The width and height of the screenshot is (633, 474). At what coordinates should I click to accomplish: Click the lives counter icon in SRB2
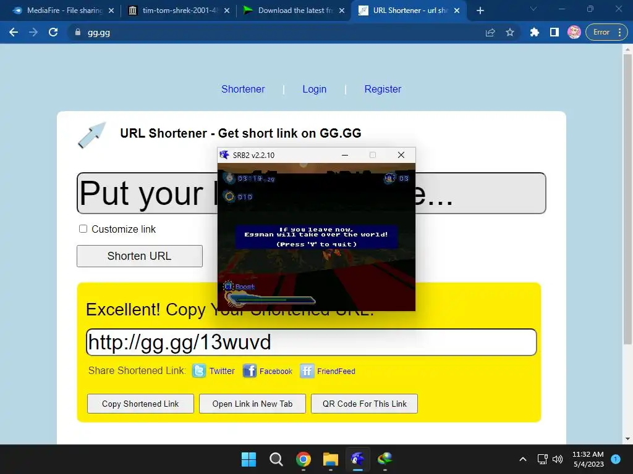389,178
